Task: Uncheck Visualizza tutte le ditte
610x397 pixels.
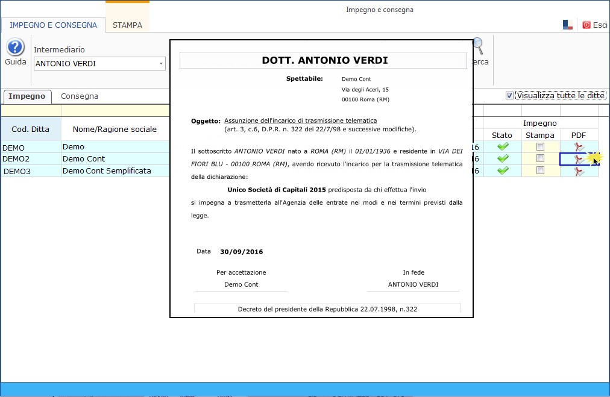Action: pyautogui.click(x=509, y=96)
